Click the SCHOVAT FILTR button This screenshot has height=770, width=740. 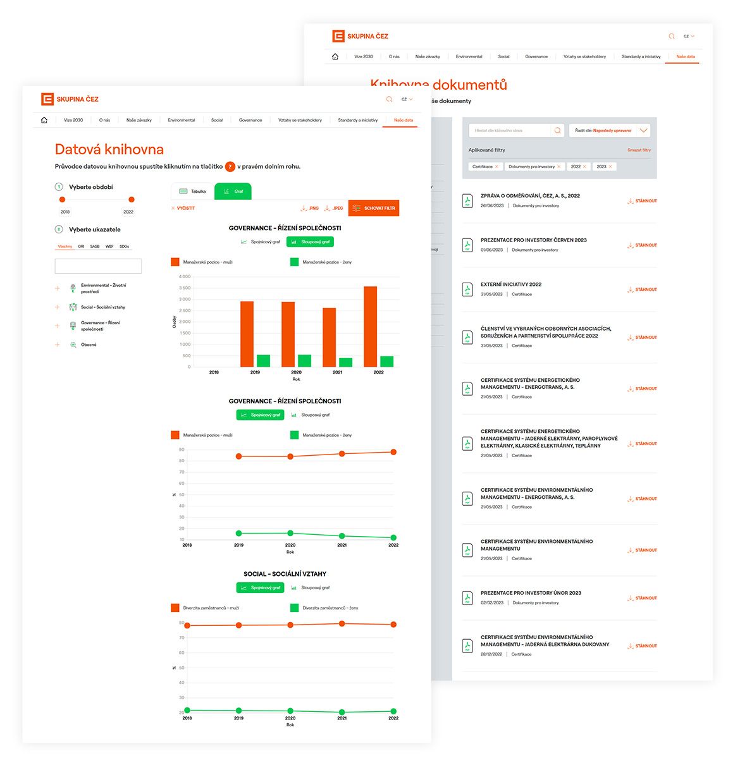[x=373, y=208]
